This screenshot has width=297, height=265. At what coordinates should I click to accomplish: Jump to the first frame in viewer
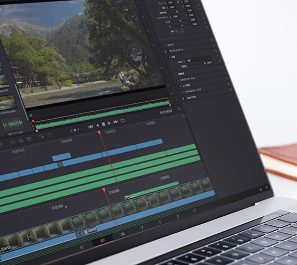91,127
